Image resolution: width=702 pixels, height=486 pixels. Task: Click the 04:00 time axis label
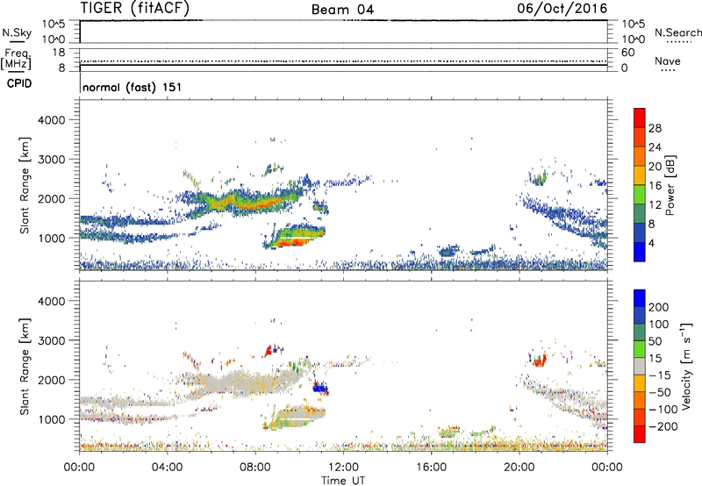tap(167, 467)
